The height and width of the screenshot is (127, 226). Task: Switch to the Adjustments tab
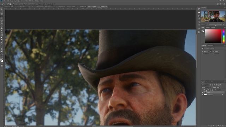point(210,45)
